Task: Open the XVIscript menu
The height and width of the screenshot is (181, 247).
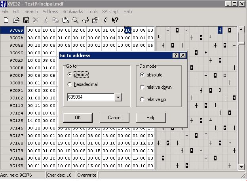Action: point(110,11)
